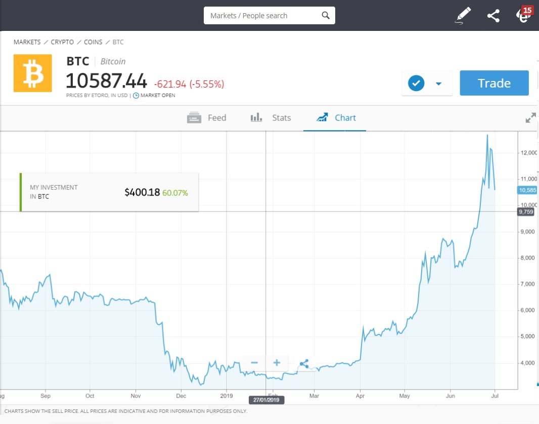Click the MARKET OPEN status text
Viewport: 539px width, 424px height.
pyautogui.click(x=158, y=96)
